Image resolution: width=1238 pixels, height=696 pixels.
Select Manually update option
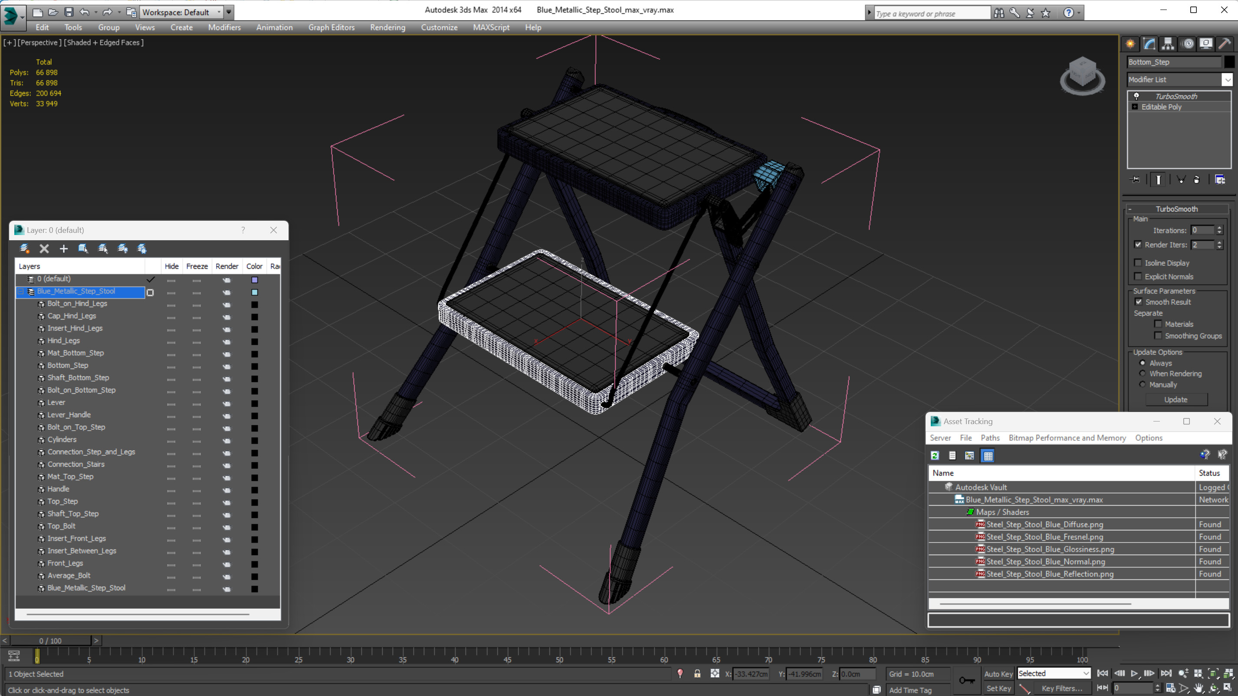point(1143,384)
